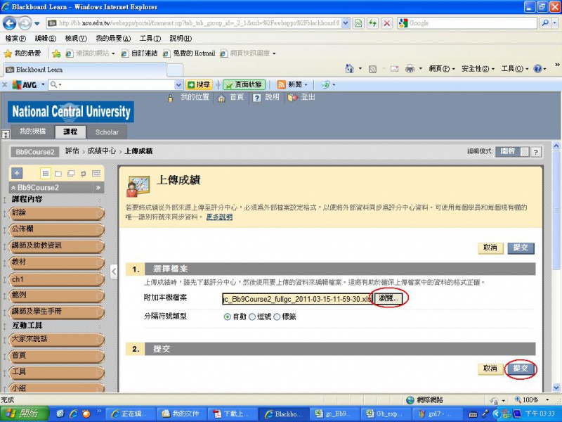Select the 逗號 delimiter radio button

252,317
